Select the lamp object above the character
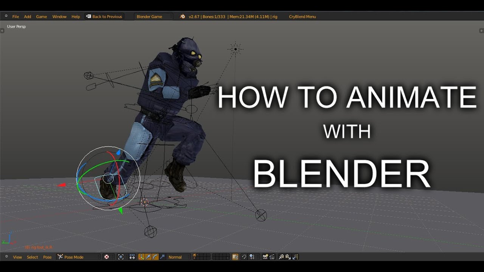Image resolution: width=484 pixels, height=272 pixels. click(x=236, y=49)
